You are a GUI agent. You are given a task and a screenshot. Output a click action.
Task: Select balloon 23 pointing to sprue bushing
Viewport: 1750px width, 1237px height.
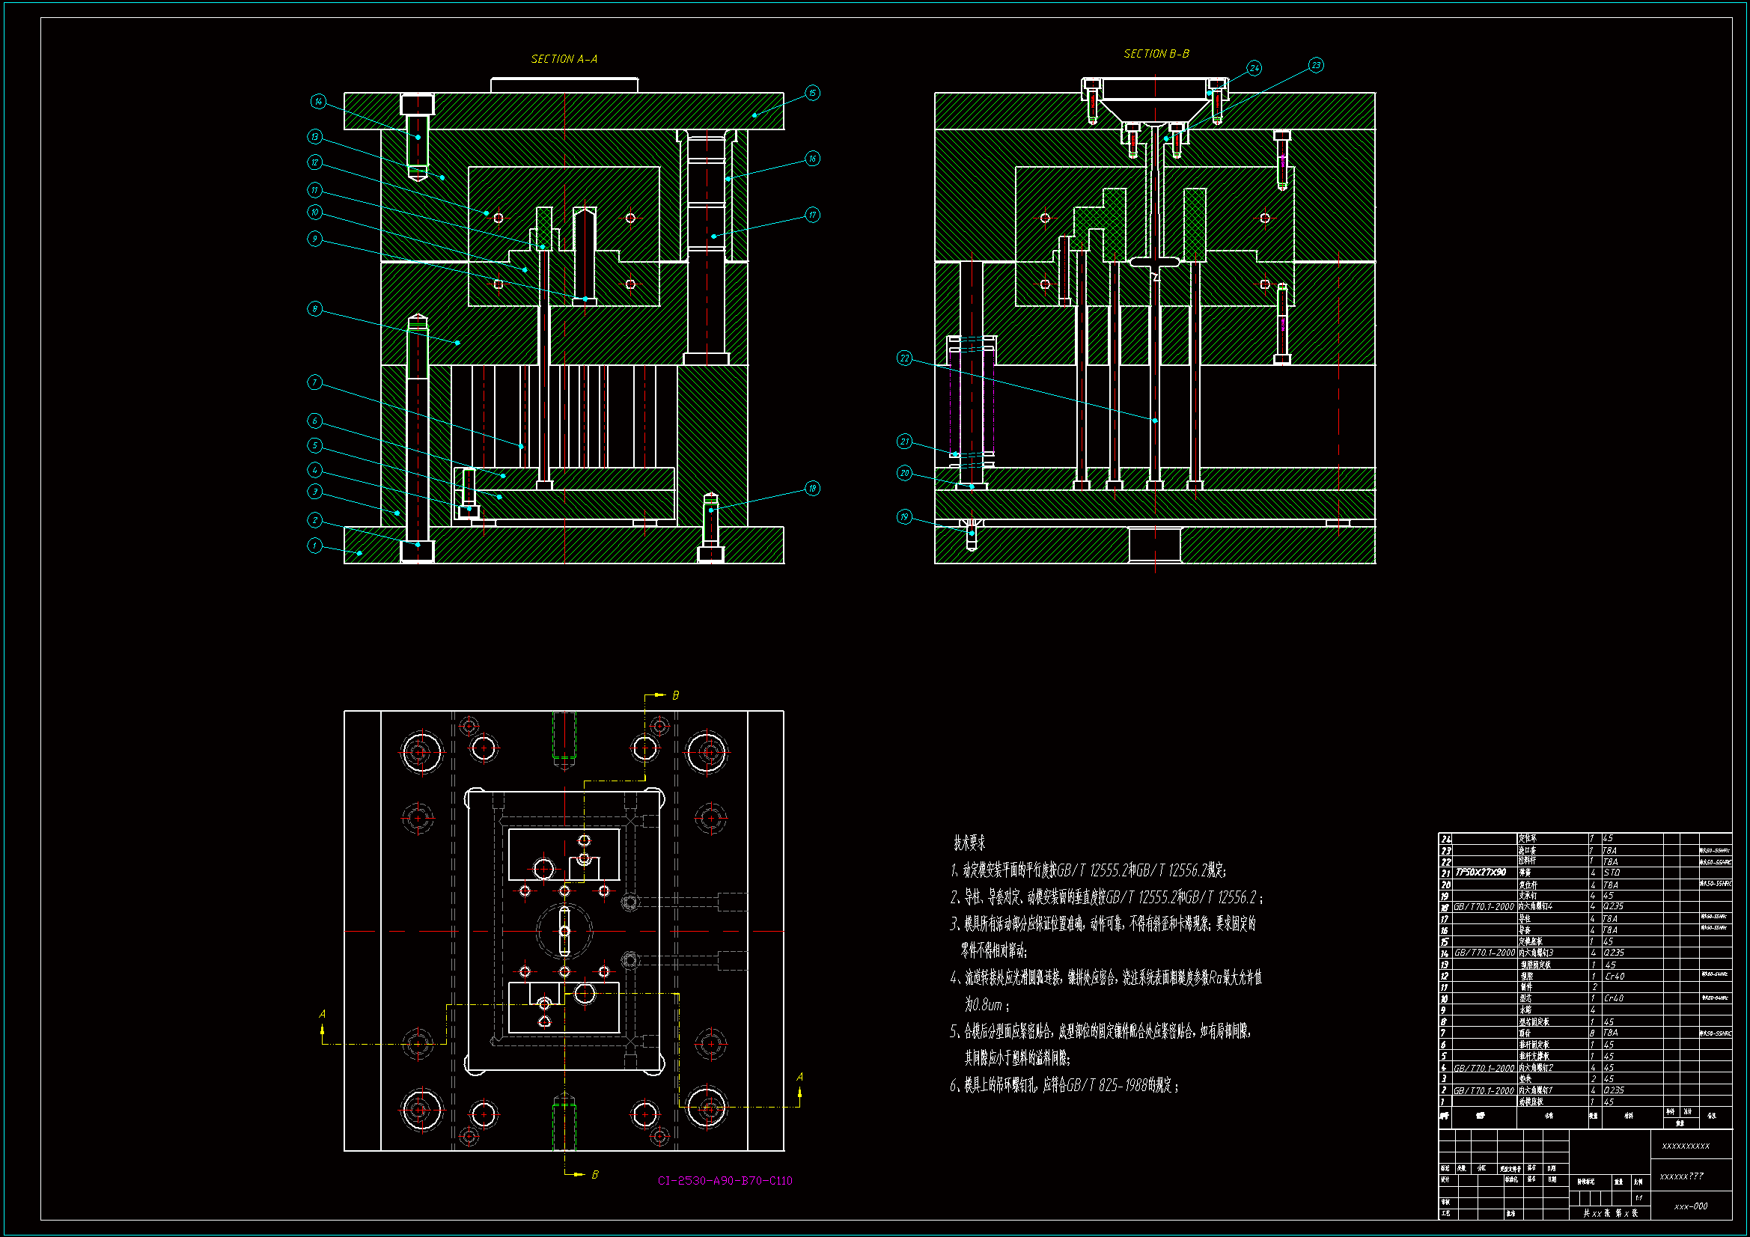pos(1317,65)
